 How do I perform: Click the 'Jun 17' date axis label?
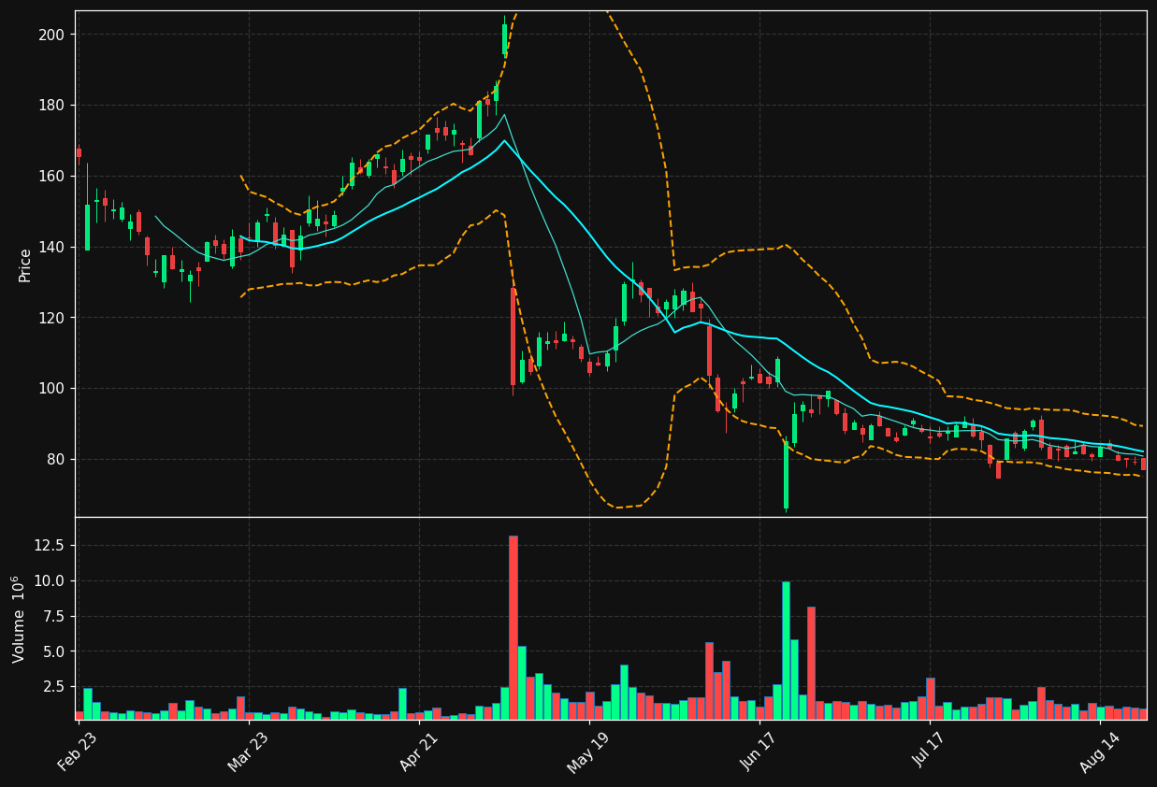(759, 752)
